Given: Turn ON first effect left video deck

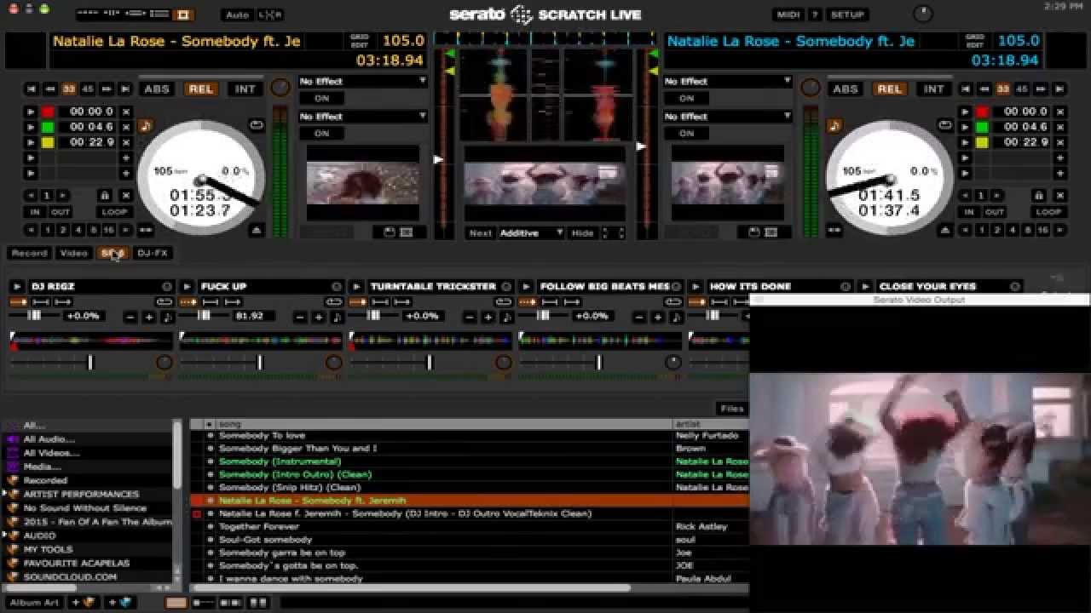Looking at the screenshot, I should 321,98.
